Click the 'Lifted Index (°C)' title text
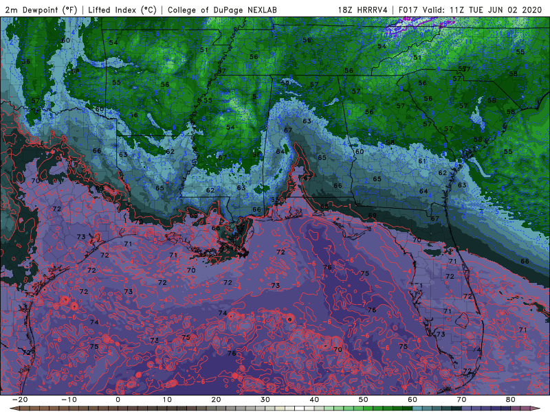Screen dimensions: 550x412 click(x=122, y=10)
